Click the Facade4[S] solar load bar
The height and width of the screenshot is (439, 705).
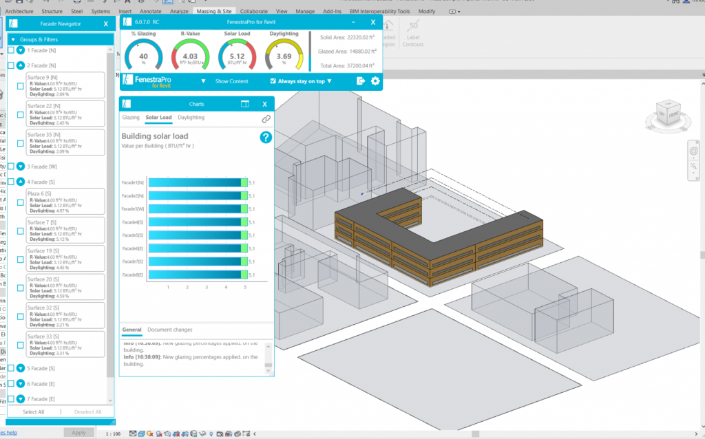click(198, 222)
